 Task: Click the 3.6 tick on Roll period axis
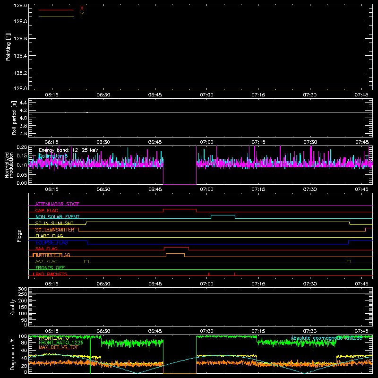[x=23, y=134]
